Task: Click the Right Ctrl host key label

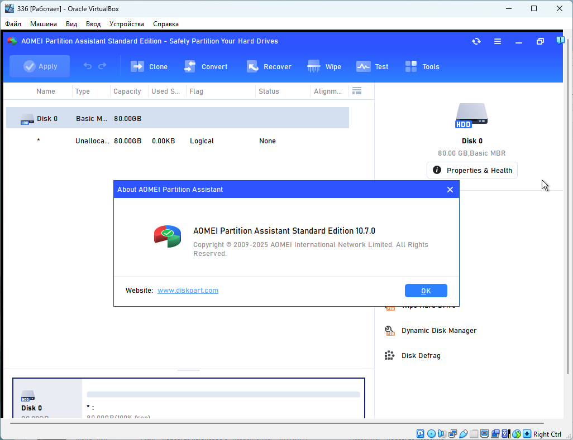Action: click(x=547, y=434)
